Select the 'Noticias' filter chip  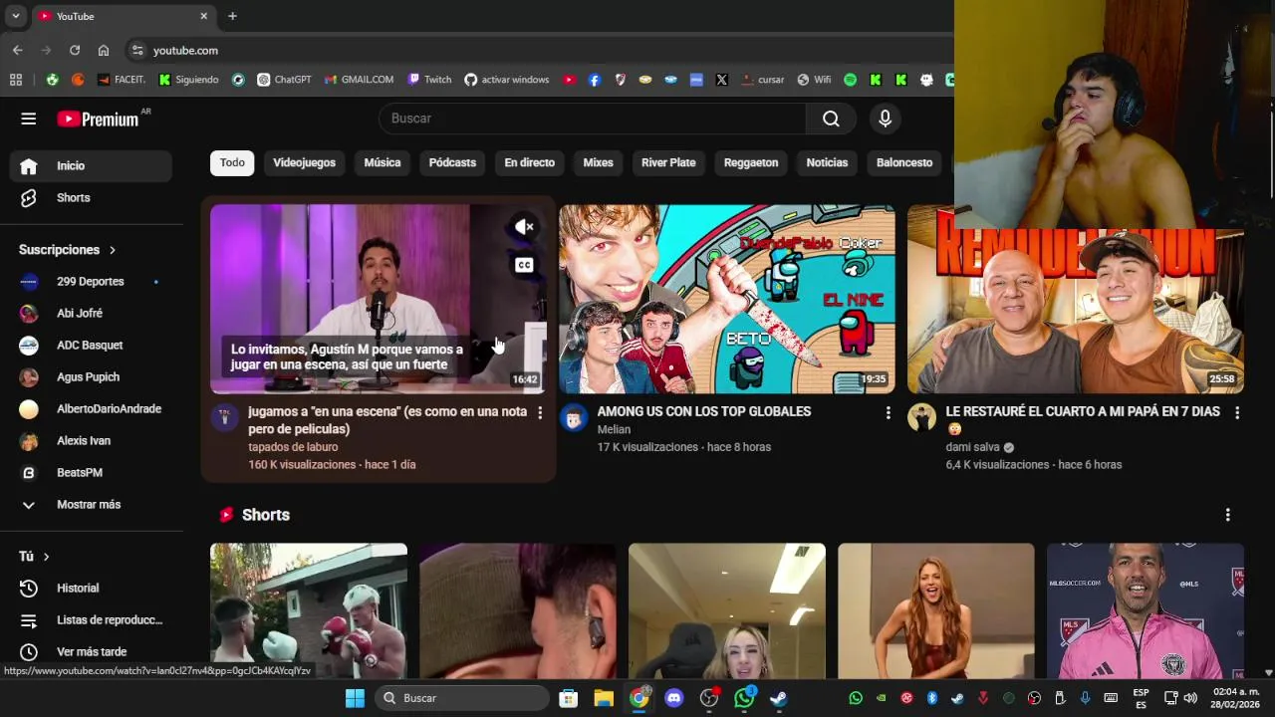tap(827, 162)
